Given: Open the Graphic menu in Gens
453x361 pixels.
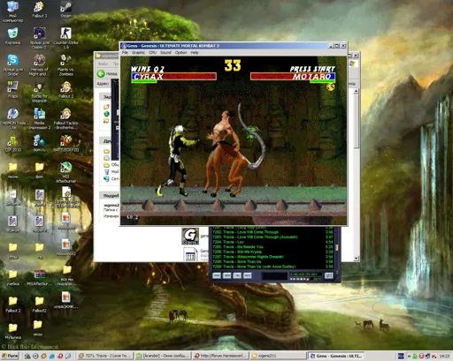Looking at the screenshot, I should click(138, 52).
